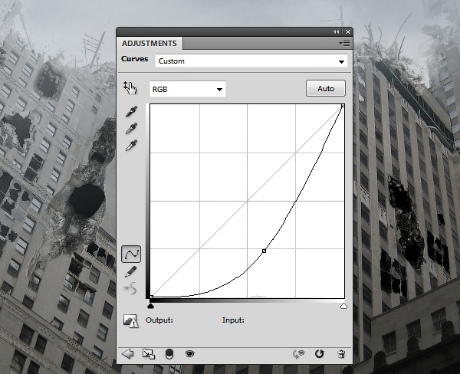The width and height of the screenshot is (460, 374).
Task: Reset curves to adjustment defaults
Action: (320, 353)
